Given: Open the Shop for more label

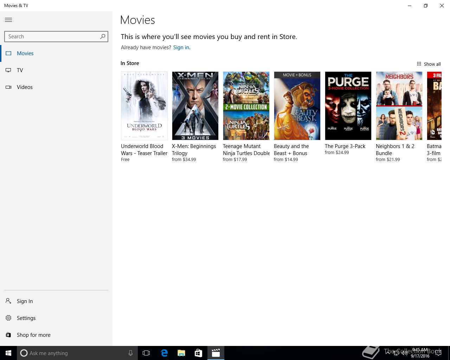Looking at the screenshot, I should click(34, 335).
